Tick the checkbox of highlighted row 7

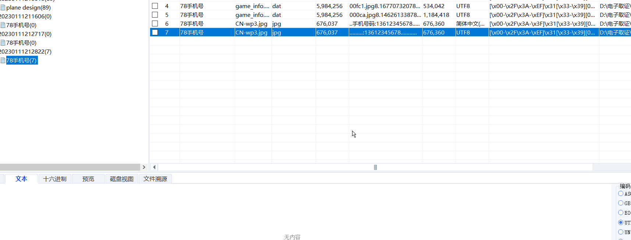[x=155, y=32]
